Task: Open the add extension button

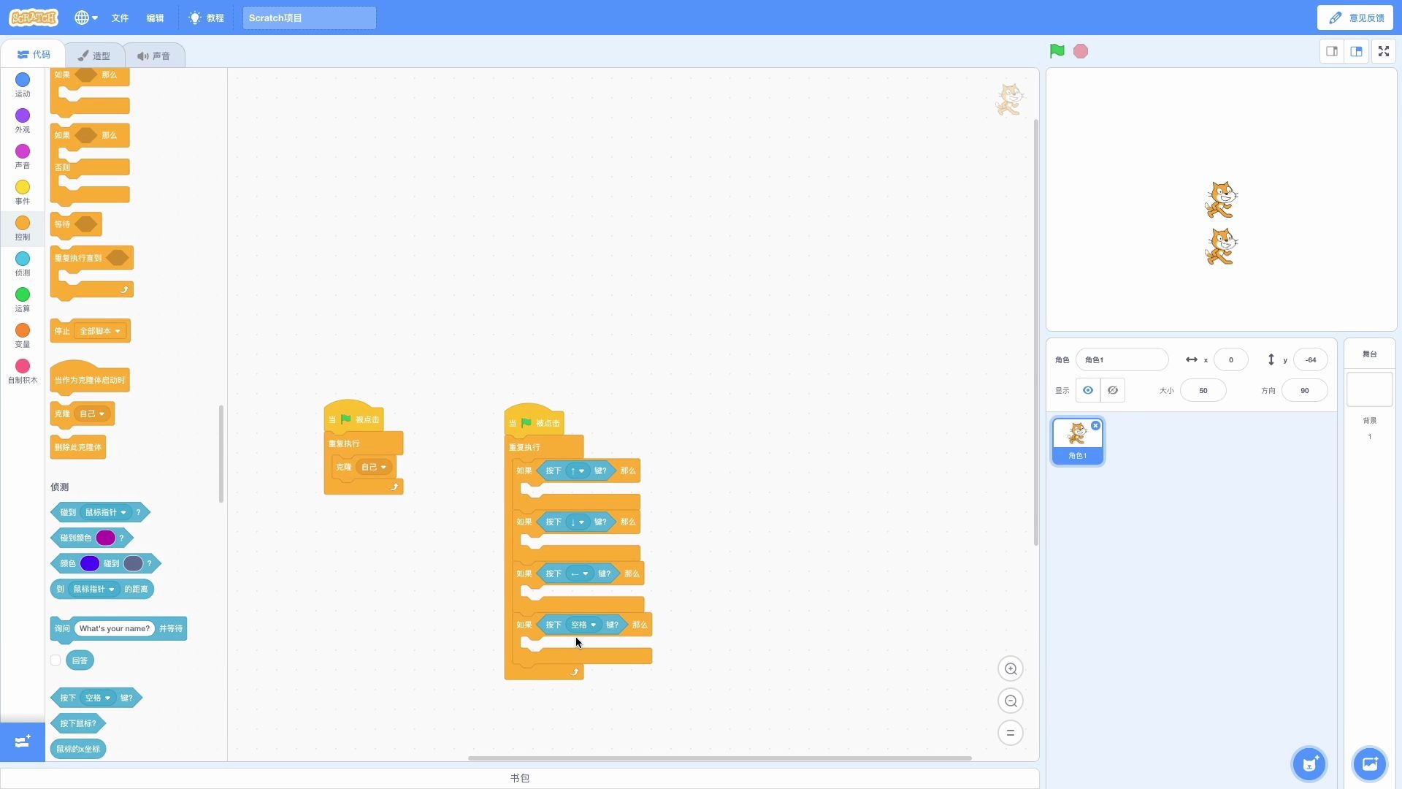Action: coord(22,742)
